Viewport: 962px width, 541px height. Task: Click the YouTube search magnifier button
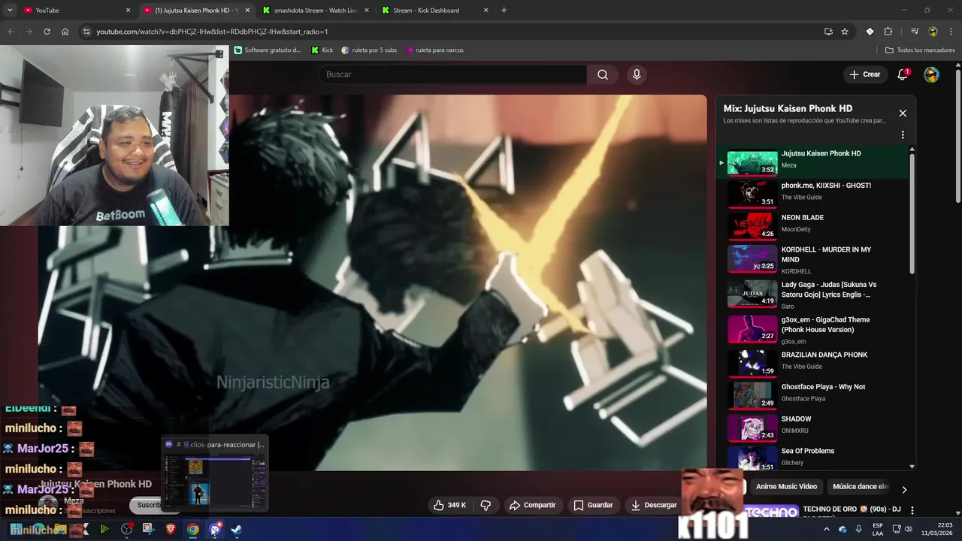(x=603, y=74)
